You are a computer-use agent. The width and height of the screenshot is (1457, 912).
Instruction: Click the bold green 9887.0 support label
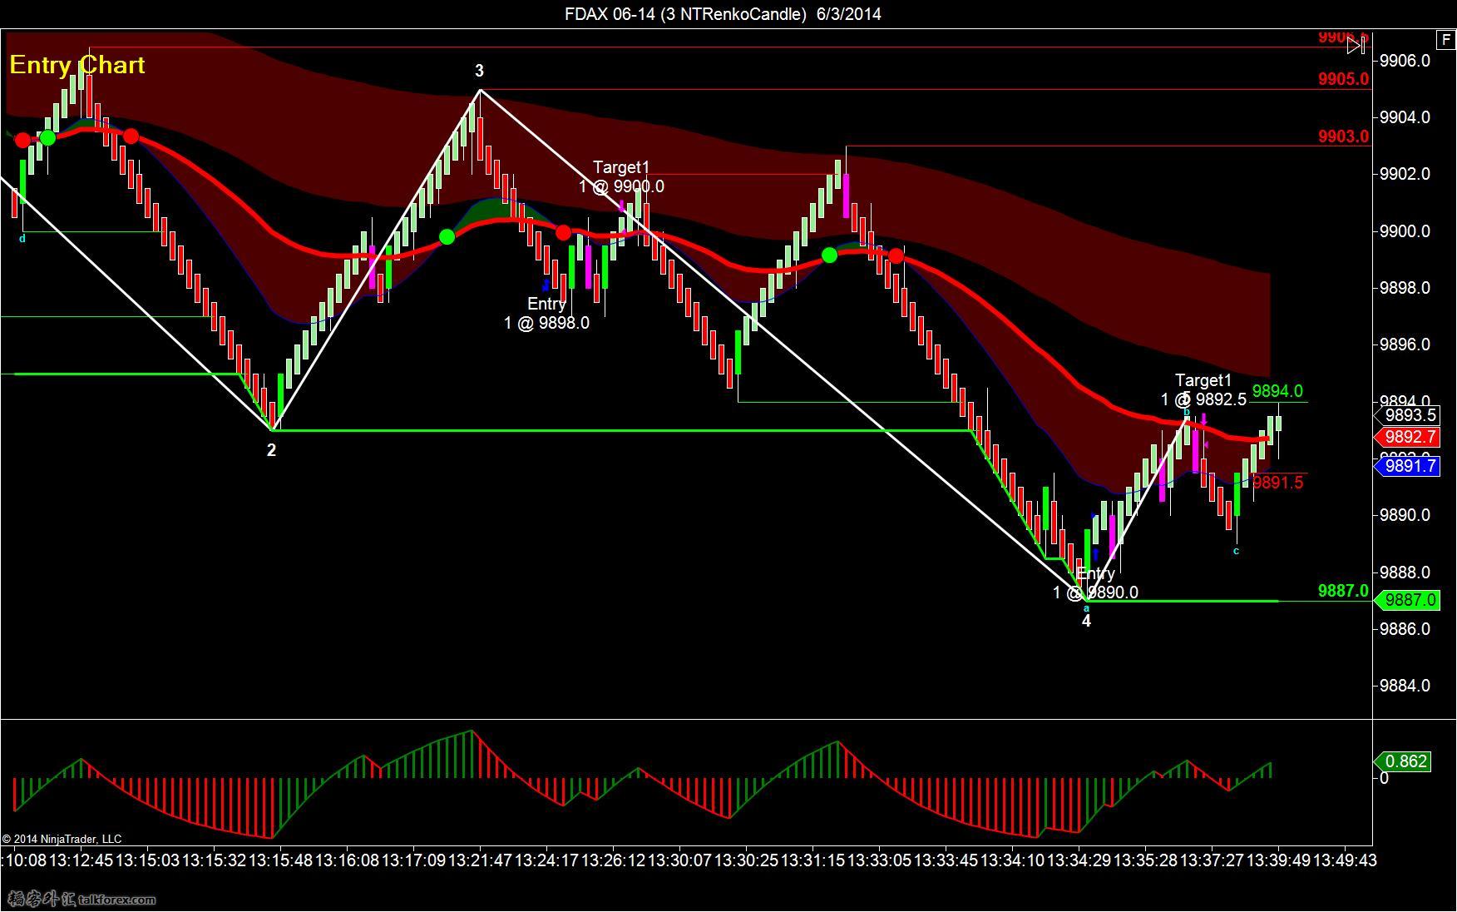[x=1343, y=591]
